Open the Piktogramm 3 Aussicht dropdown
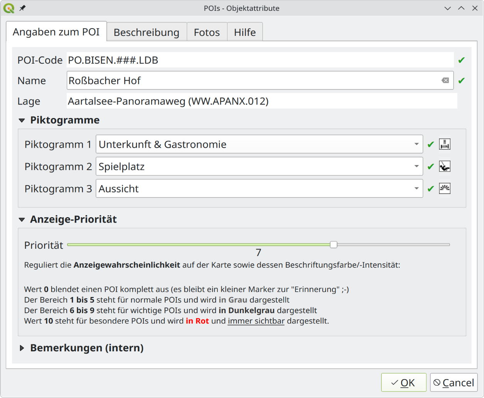Screen dimensions: 484x398 [259, 189]
